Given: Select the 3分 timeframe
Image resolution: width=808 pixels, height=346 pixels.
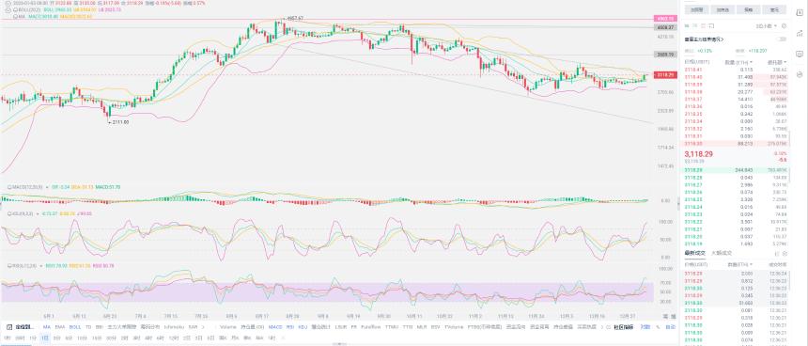Looking at the screenshot, I should pyautogui.click(x=56, y=338).
